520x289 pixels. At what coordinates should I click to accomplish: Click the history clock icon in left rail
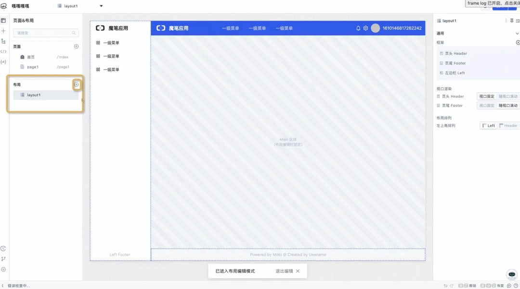(x=3, y=248)
